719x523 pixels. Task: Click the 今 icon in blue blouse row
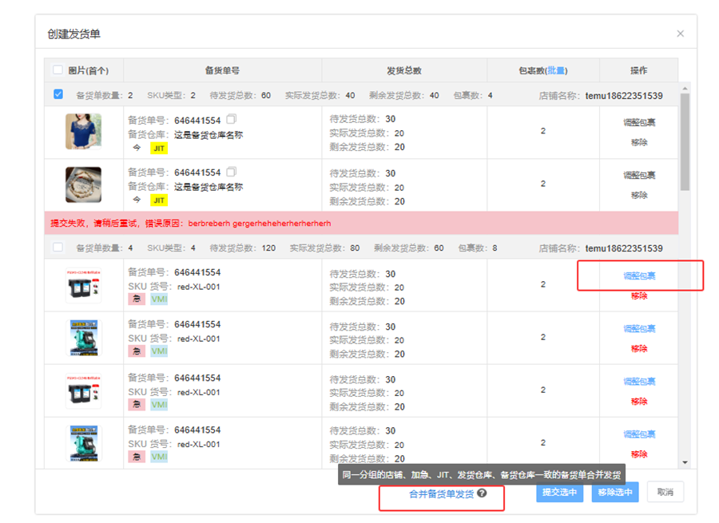[137, 148]
